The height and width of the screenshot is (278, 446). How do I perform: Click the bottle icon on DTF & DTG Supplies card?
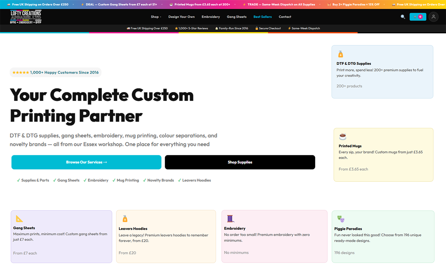pos(341,54)
